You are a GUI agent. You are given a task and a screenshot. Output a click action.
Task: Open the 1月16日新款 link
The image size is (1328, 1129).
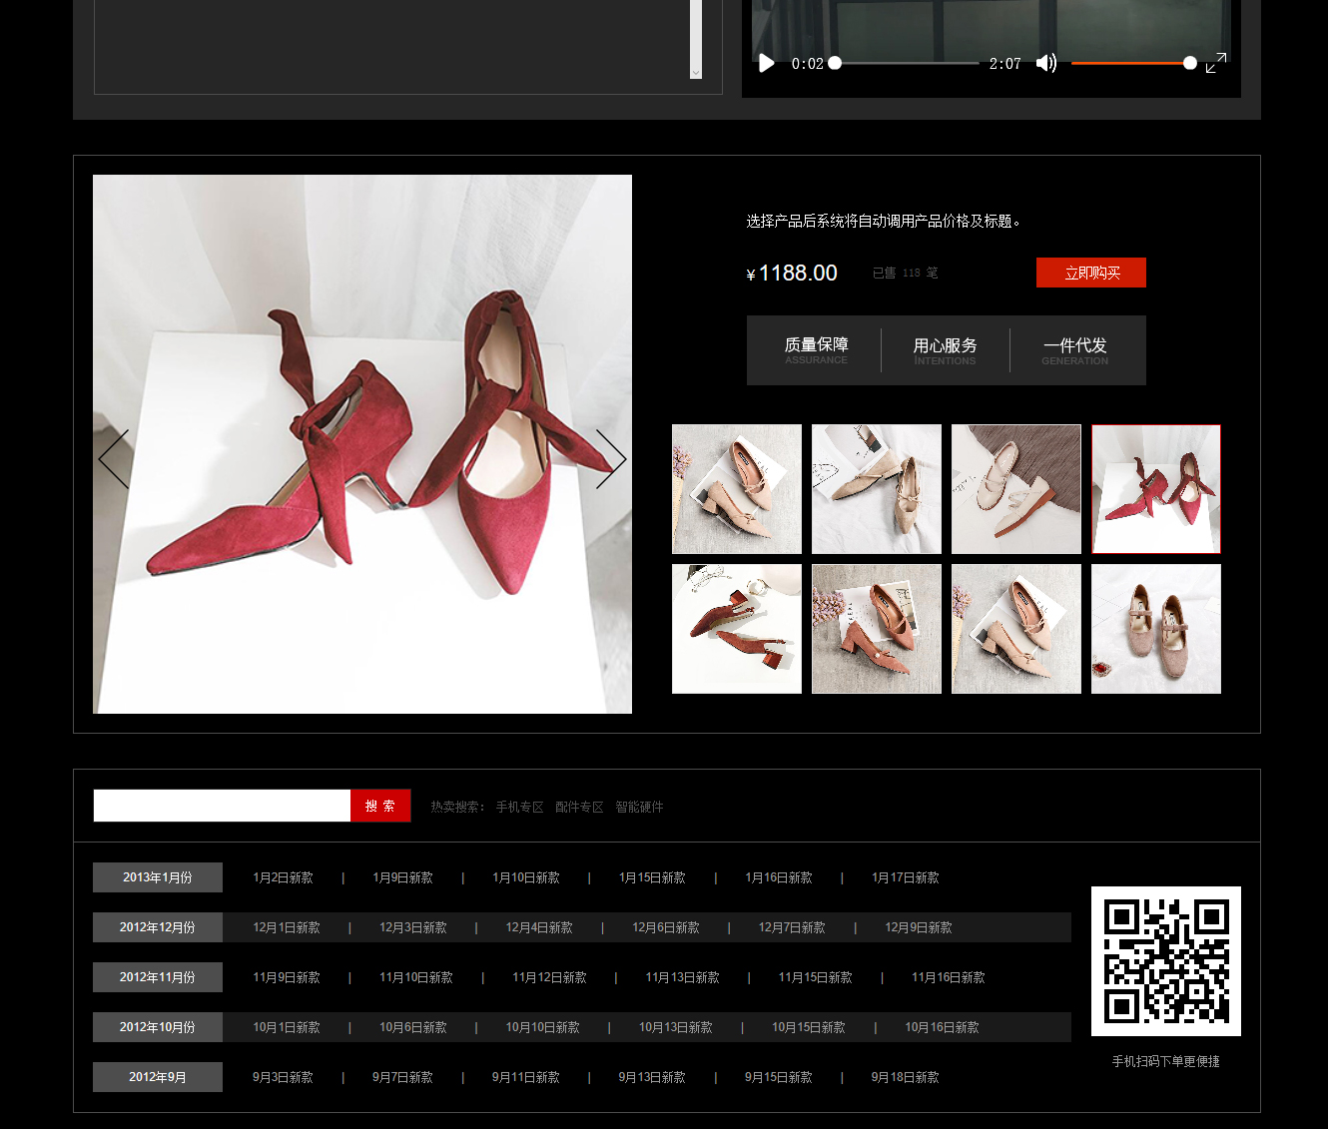click(x=779, y=877)
